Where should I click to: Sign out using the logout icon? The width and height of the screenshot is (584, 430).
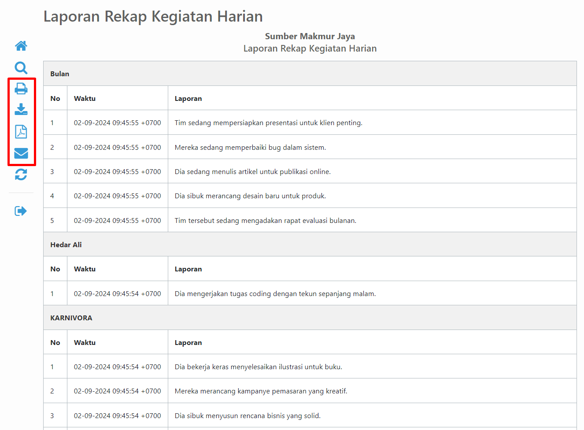(21, 211)
